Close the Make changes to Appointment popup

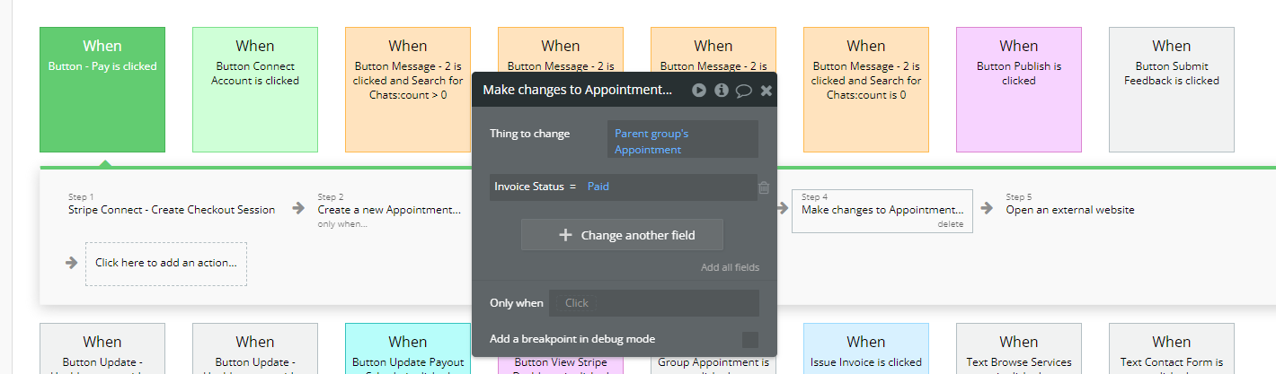[766, 90]
